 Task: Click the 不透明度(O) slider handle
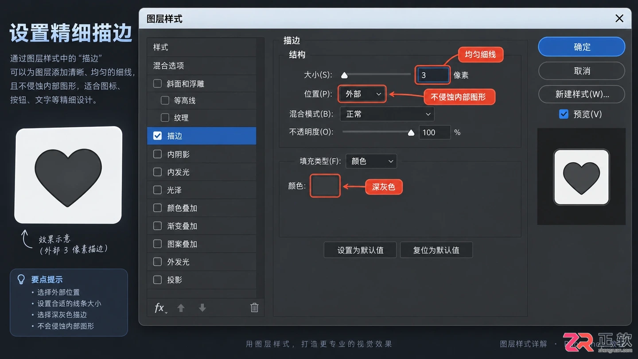411,133
